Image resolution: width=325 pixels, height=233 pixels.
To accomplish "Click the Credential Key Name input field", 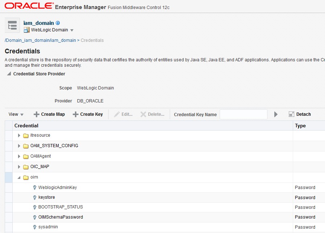I will tap(243, 114).
